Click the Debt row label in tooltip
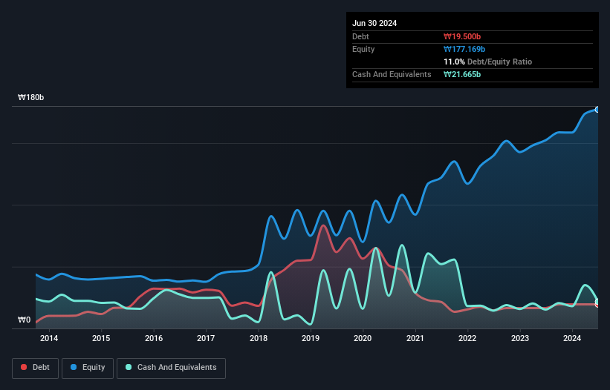The image size is (610, 390). (360, 36)
